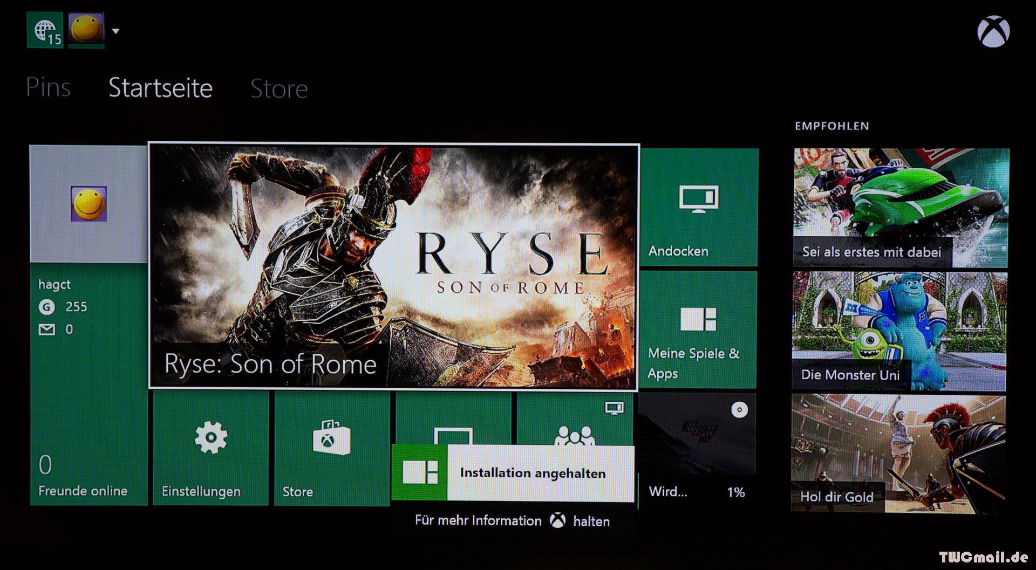Expand the profile dropdown arrow
This screenshot has width=1036, height=570.
tap(115, 31)
